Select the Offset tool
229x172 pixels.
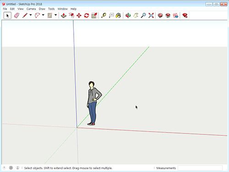click(x=71, y=16)
